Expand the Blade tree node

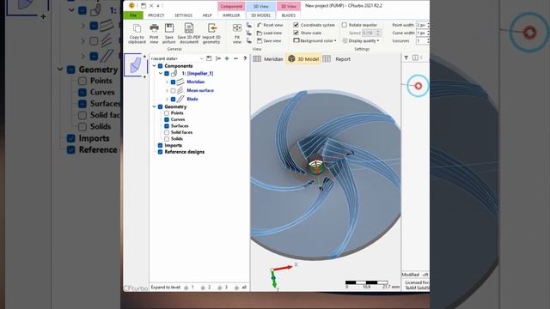point(167,100)
